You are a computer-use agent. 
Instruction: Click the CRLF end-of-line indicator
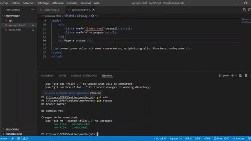(x=198, y=139)
